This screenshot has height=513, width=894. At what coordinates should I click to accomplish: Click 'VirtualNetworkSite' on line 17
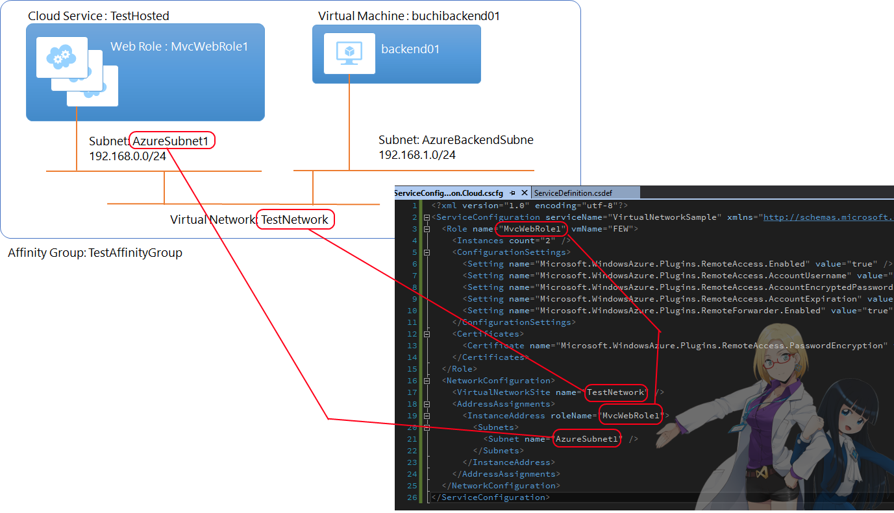pos(503,392)
